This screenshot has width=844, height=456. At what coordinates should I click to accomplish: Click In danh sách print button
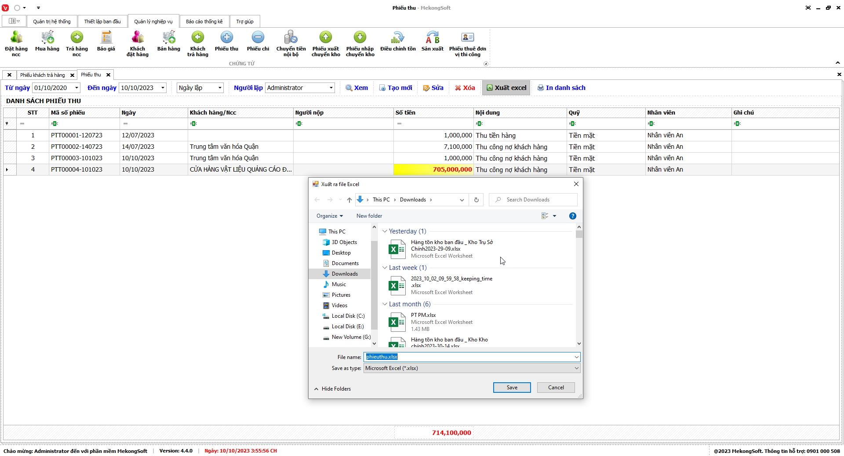click(x=561, y=88)
